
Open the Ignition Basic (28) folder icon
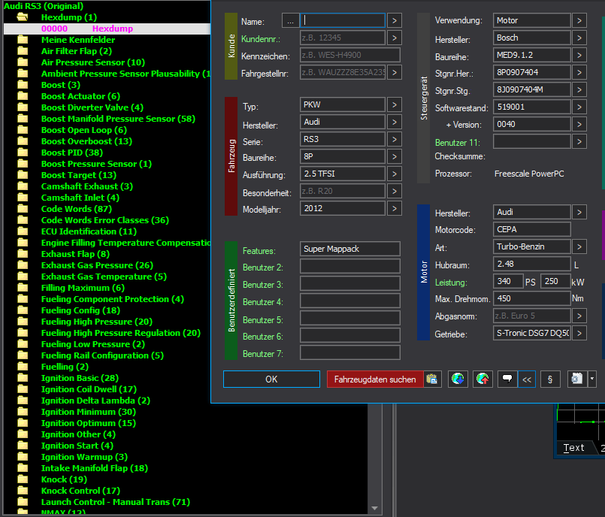pos(23,378)
